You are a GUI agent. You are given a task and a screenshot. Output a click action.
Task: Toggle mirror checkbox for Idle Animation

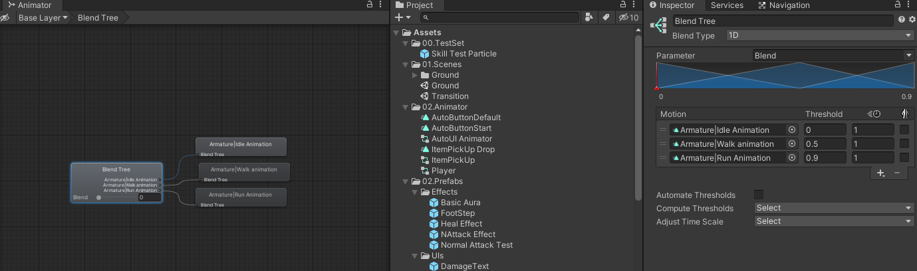[904, 130]
